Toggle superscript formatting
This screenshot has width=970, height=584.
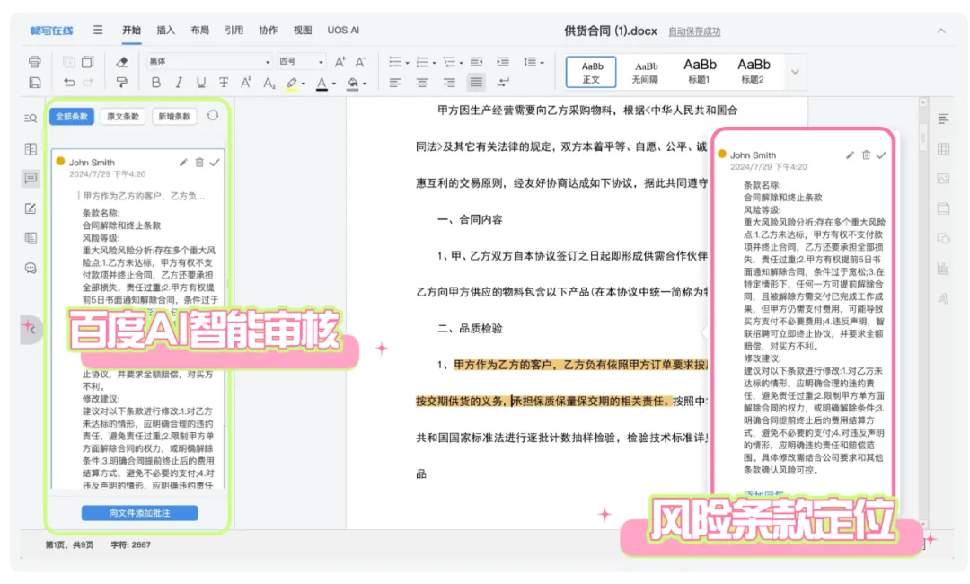(x=245, y=83)
